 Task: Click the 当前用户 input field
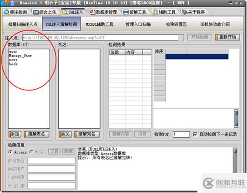[x=51, y=169]
